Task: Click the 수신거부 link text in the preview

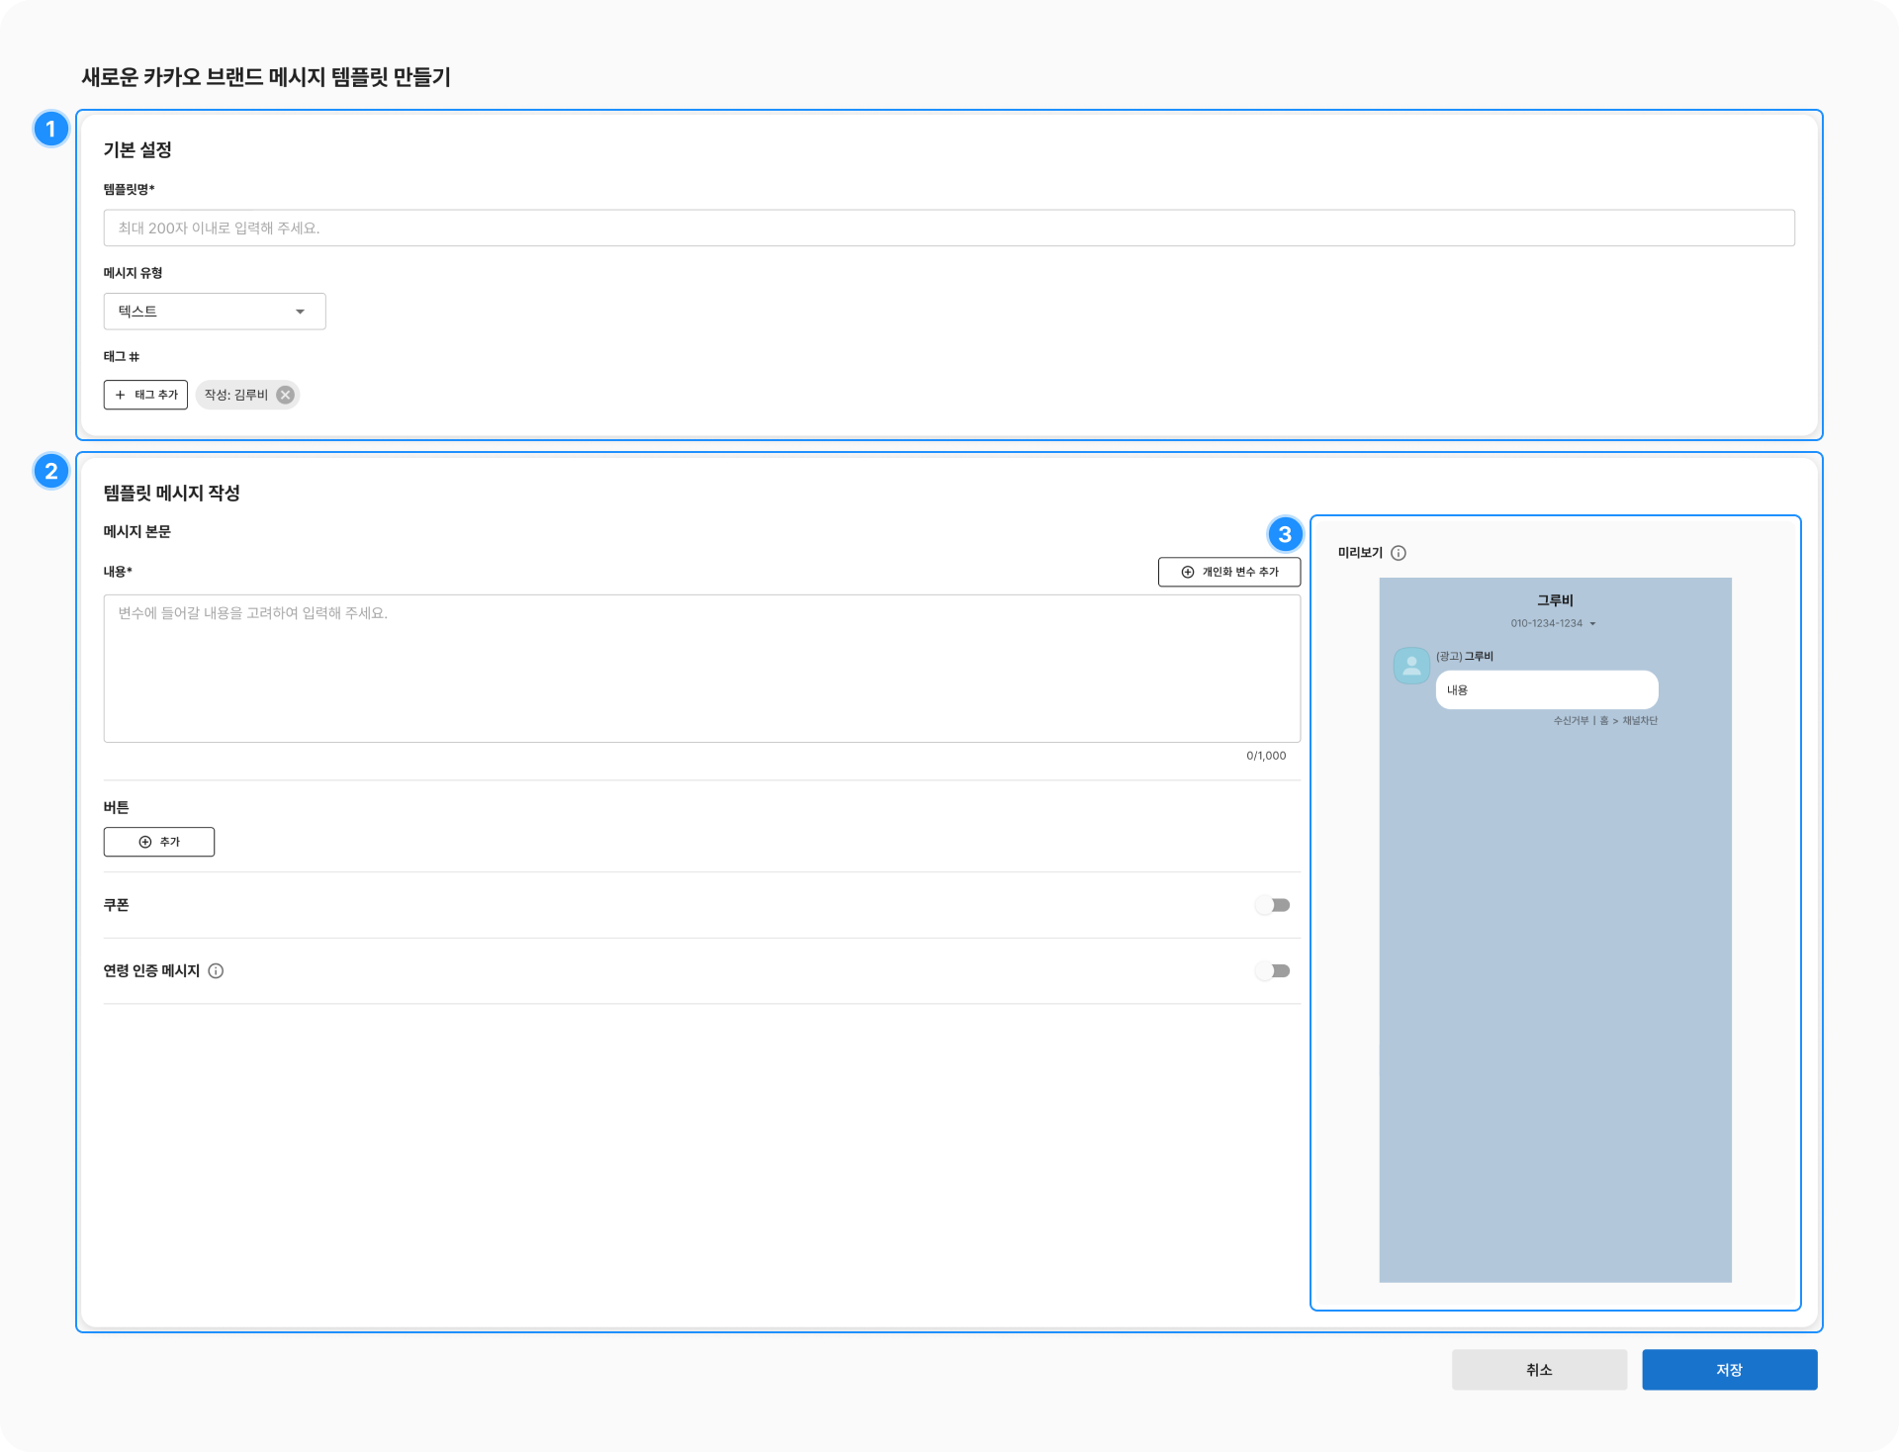Action: tap(1570, 721)
